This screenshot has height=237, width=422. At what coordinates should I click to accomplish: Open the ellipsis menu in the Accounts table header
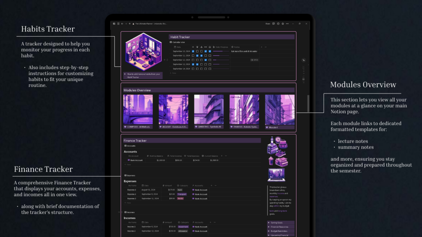pyautogui.click(x=226, y=156)
